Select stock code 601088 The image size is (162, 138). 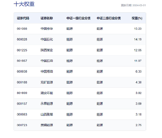pyautogui.click(x=22, y=29)
